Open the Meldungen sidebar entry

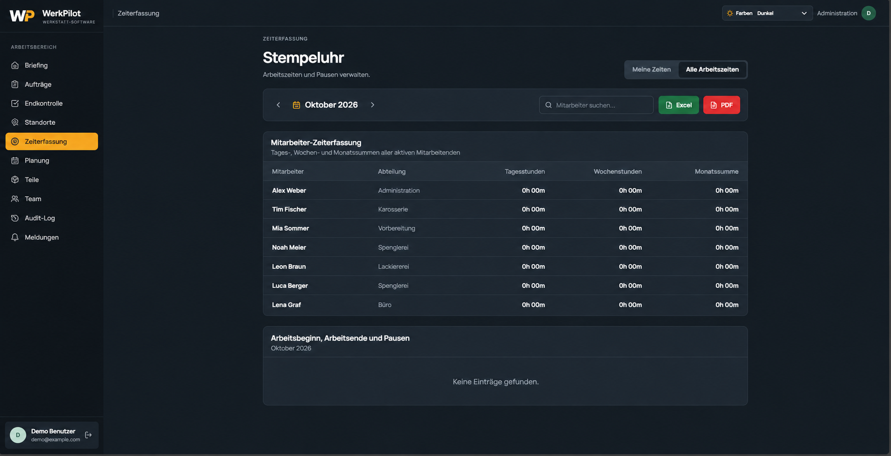(x=51, y=237)
